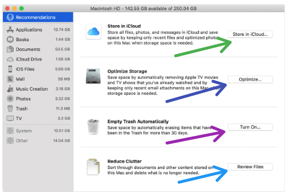
Task: Click the 58 MB Mail size
Action: pyautogui.click(x=64, y=79)
